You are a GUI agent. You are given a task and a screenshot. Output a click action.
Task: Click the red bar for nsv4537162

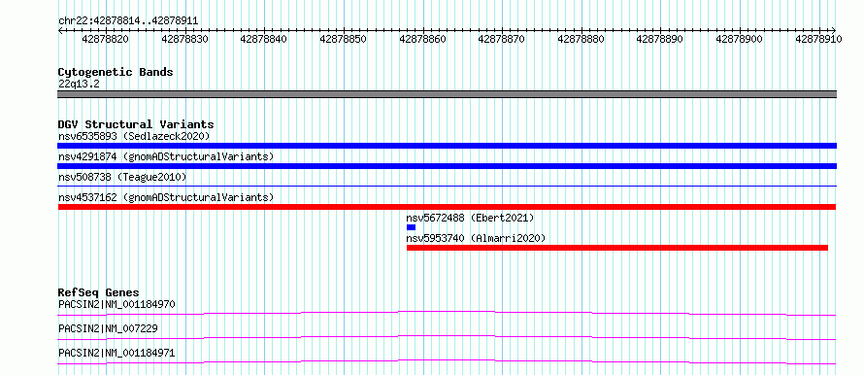[447, 207]
